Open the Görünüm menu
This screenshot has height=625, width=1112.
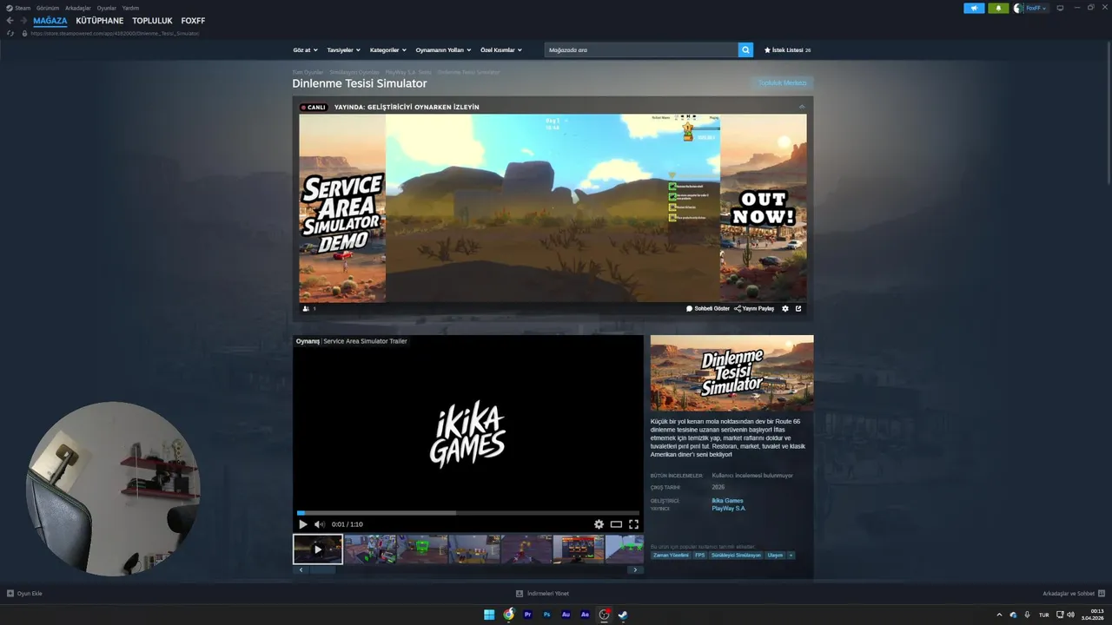(48, 8)
